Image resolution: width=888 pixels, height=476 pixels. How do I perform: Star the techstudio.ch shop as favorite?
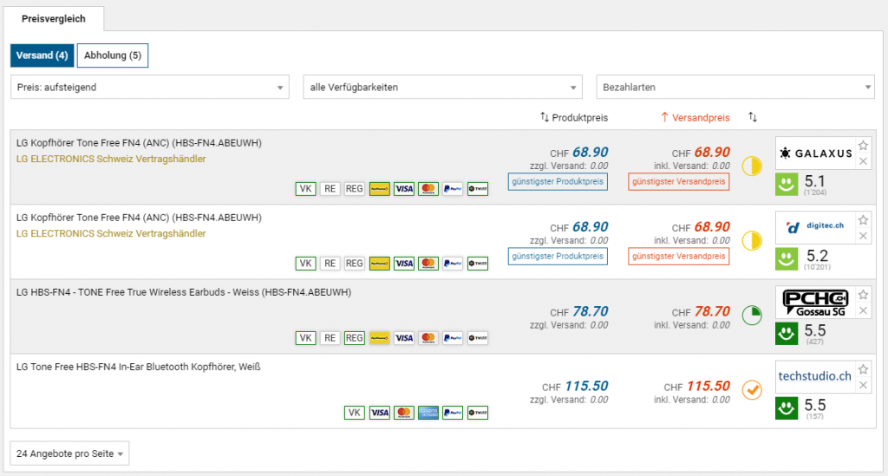(863, 368)
